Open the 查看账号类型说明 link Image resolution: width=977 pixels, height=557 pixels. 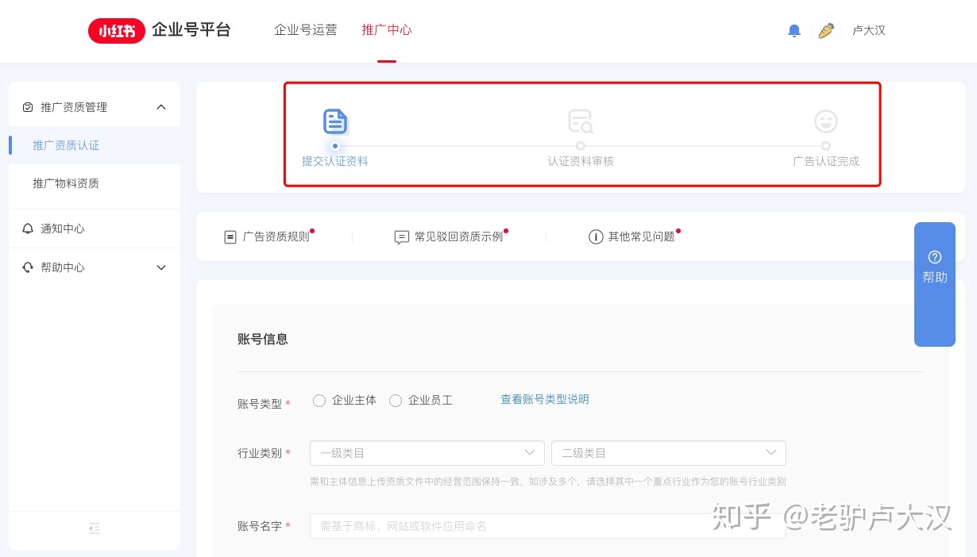pyautogui.click(x=545, y=400)
